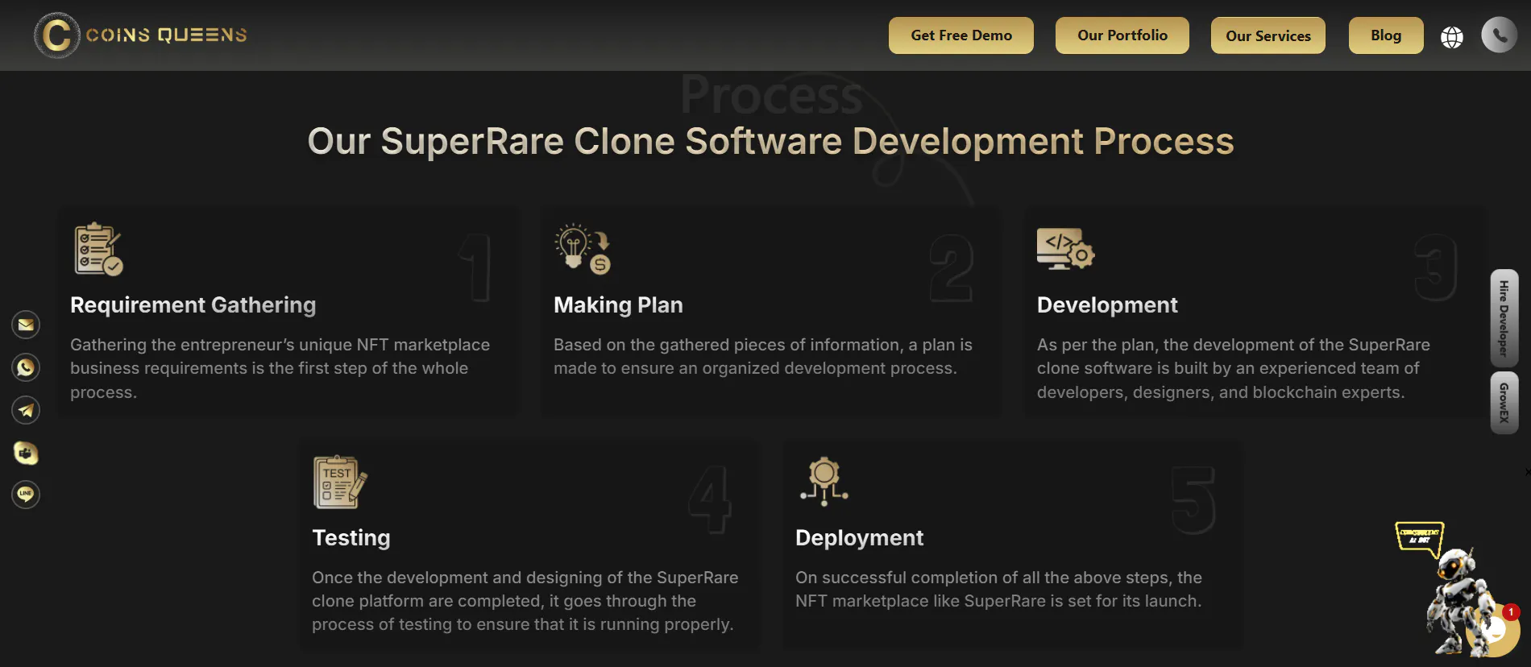
Task: Click the Get Free Demo button
Action: [961, 35]
